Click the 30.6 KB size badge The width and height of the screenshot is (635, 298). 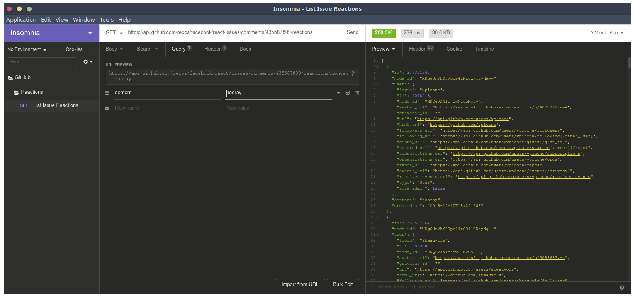[x=441, y=33]
